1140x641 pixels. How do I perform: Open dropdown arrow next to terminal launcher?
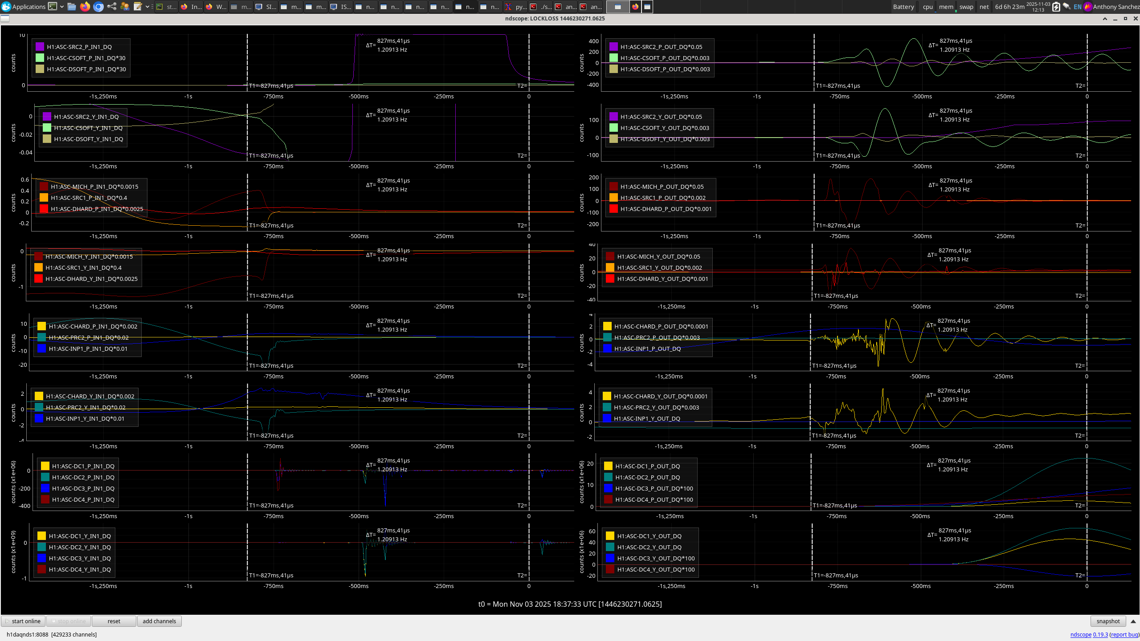[x=62, y=7]
